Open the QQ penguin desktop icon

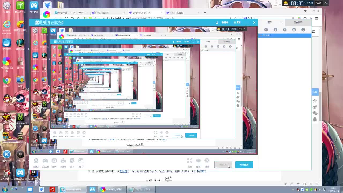tap(7, 100)
